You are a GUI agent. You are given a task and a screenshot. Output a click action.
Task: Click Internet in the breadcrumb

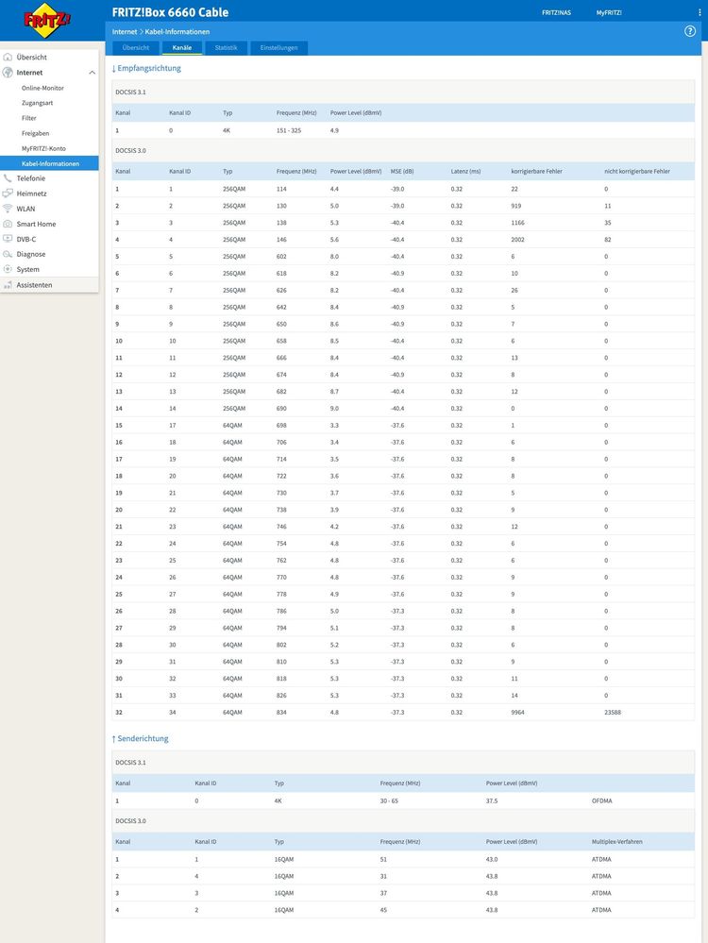tap(125, 32)
